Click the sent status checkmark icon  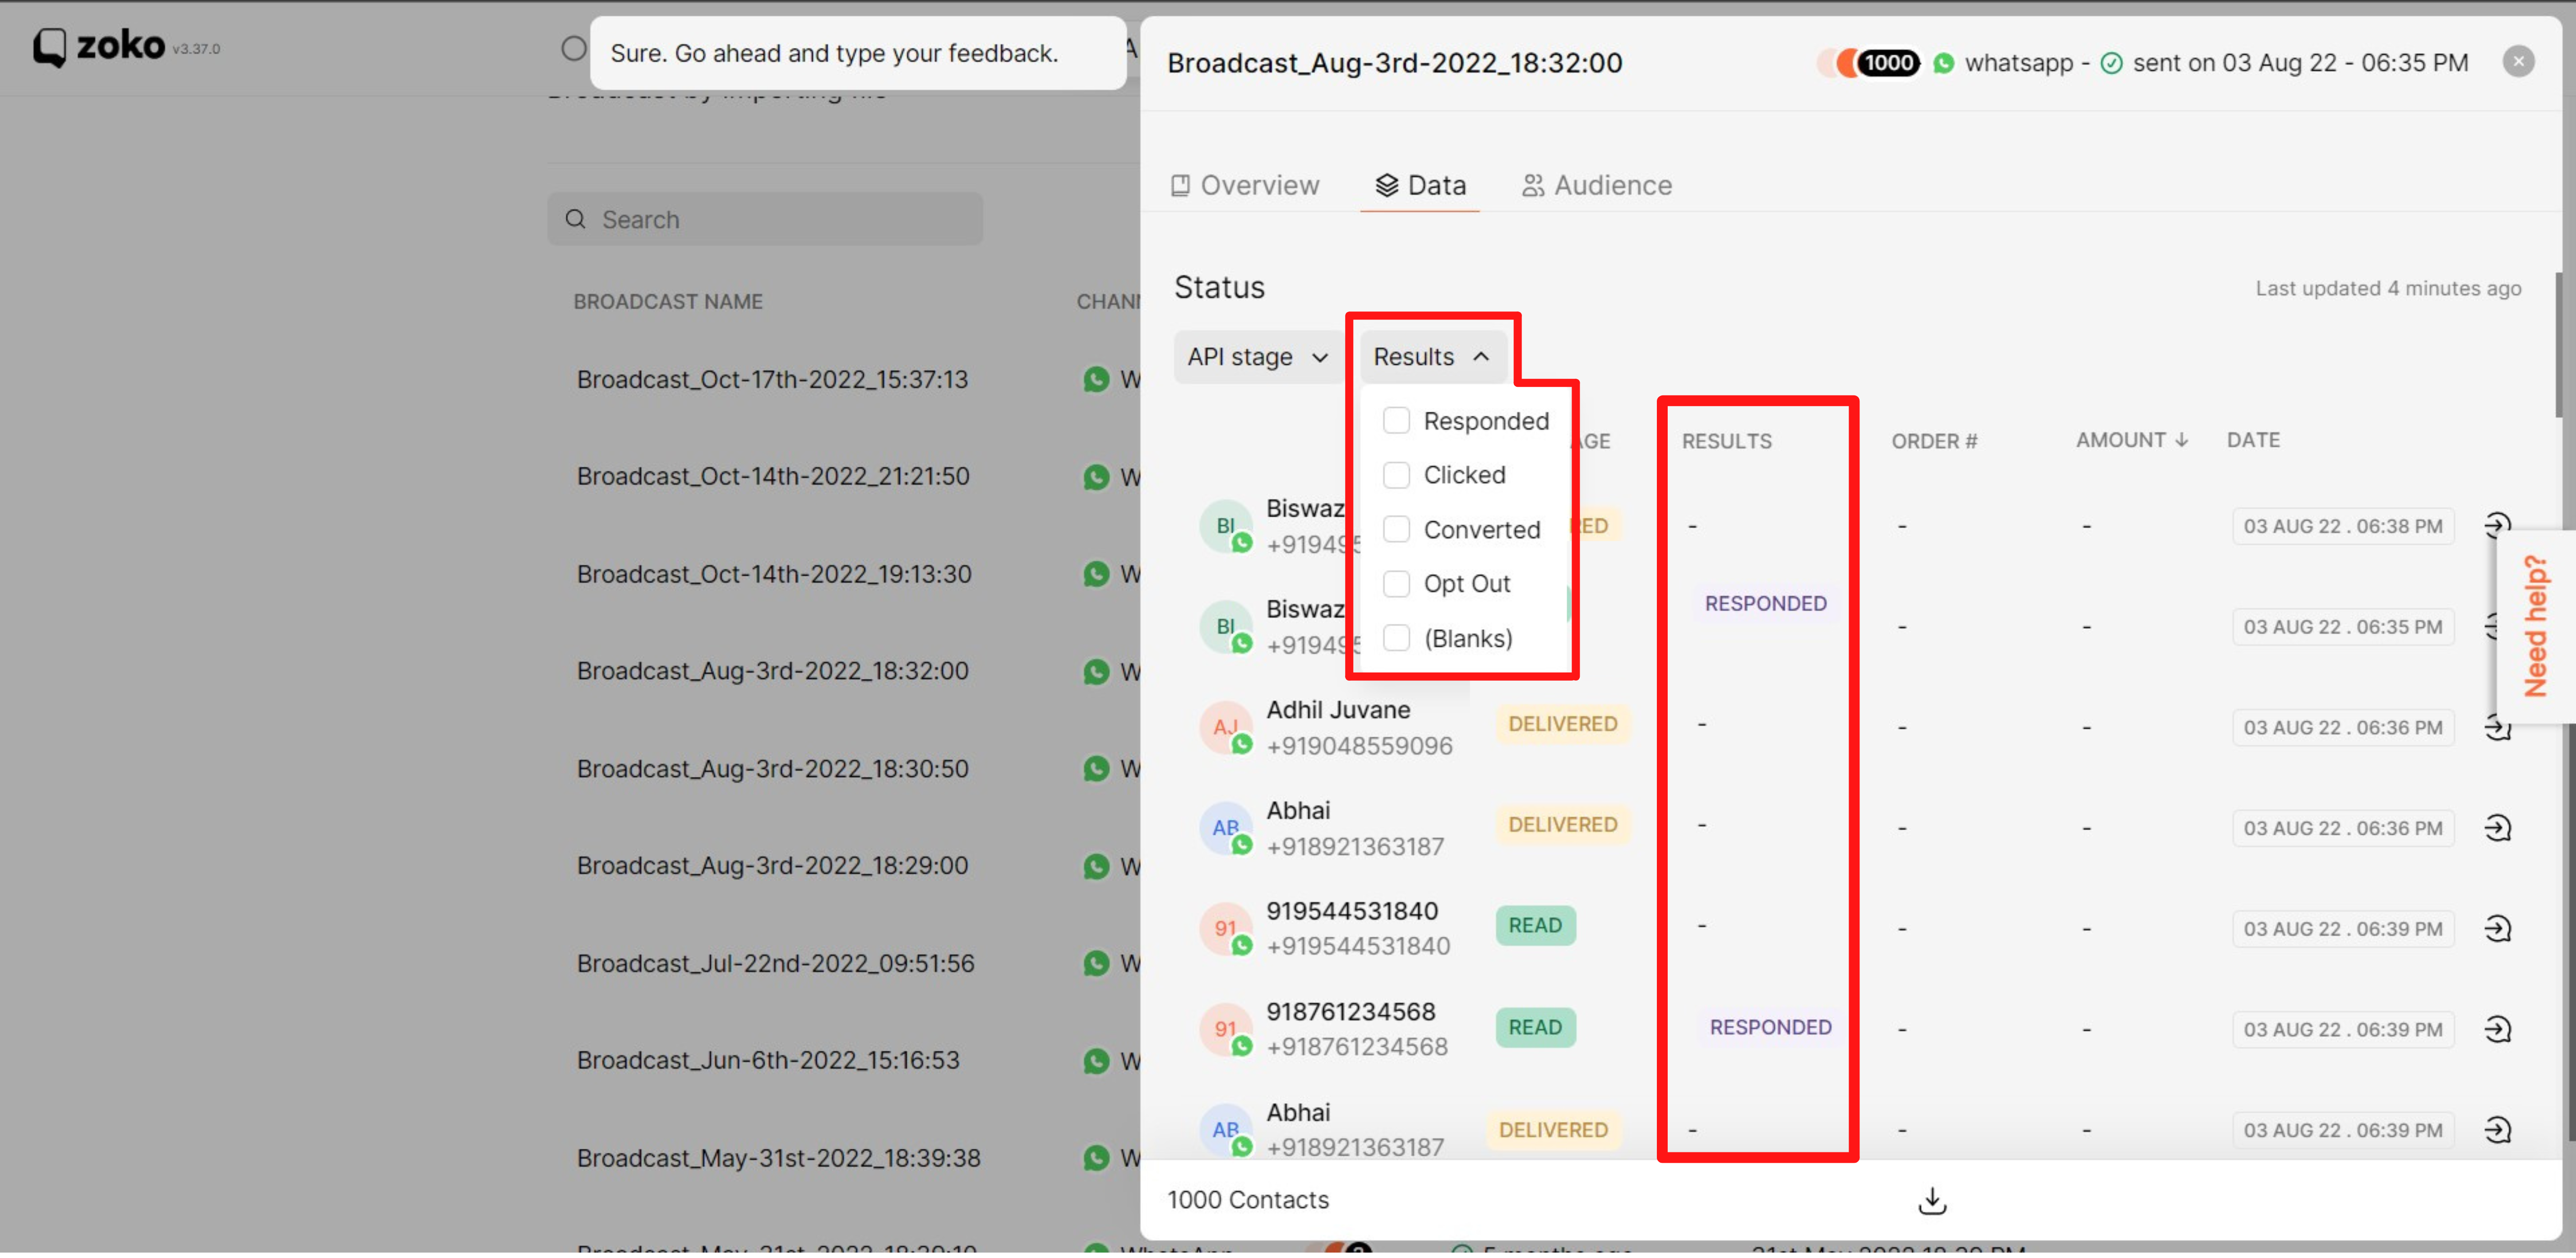[x=2111, y=63]
